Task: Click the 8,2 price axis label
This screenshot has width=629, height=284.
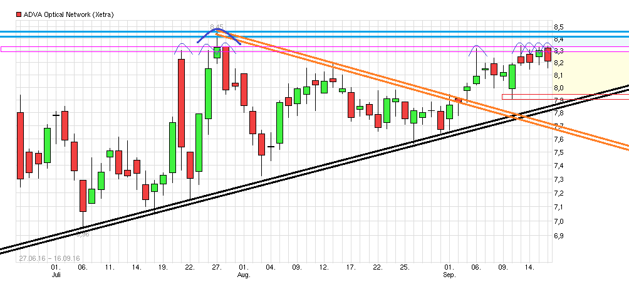Action: click(558, 63)
